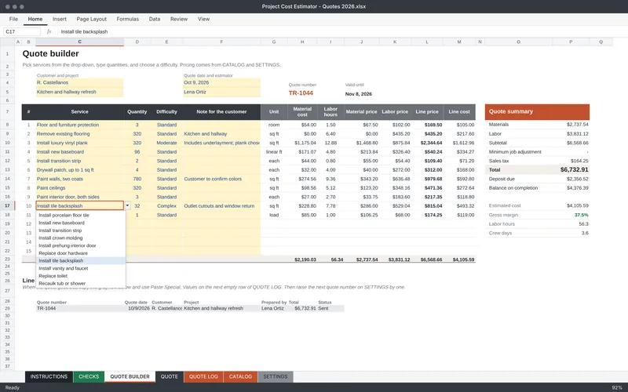The width and height of the screenshot is (628, 392).
Task: Open the Insert menu
Action: point(60,19)
